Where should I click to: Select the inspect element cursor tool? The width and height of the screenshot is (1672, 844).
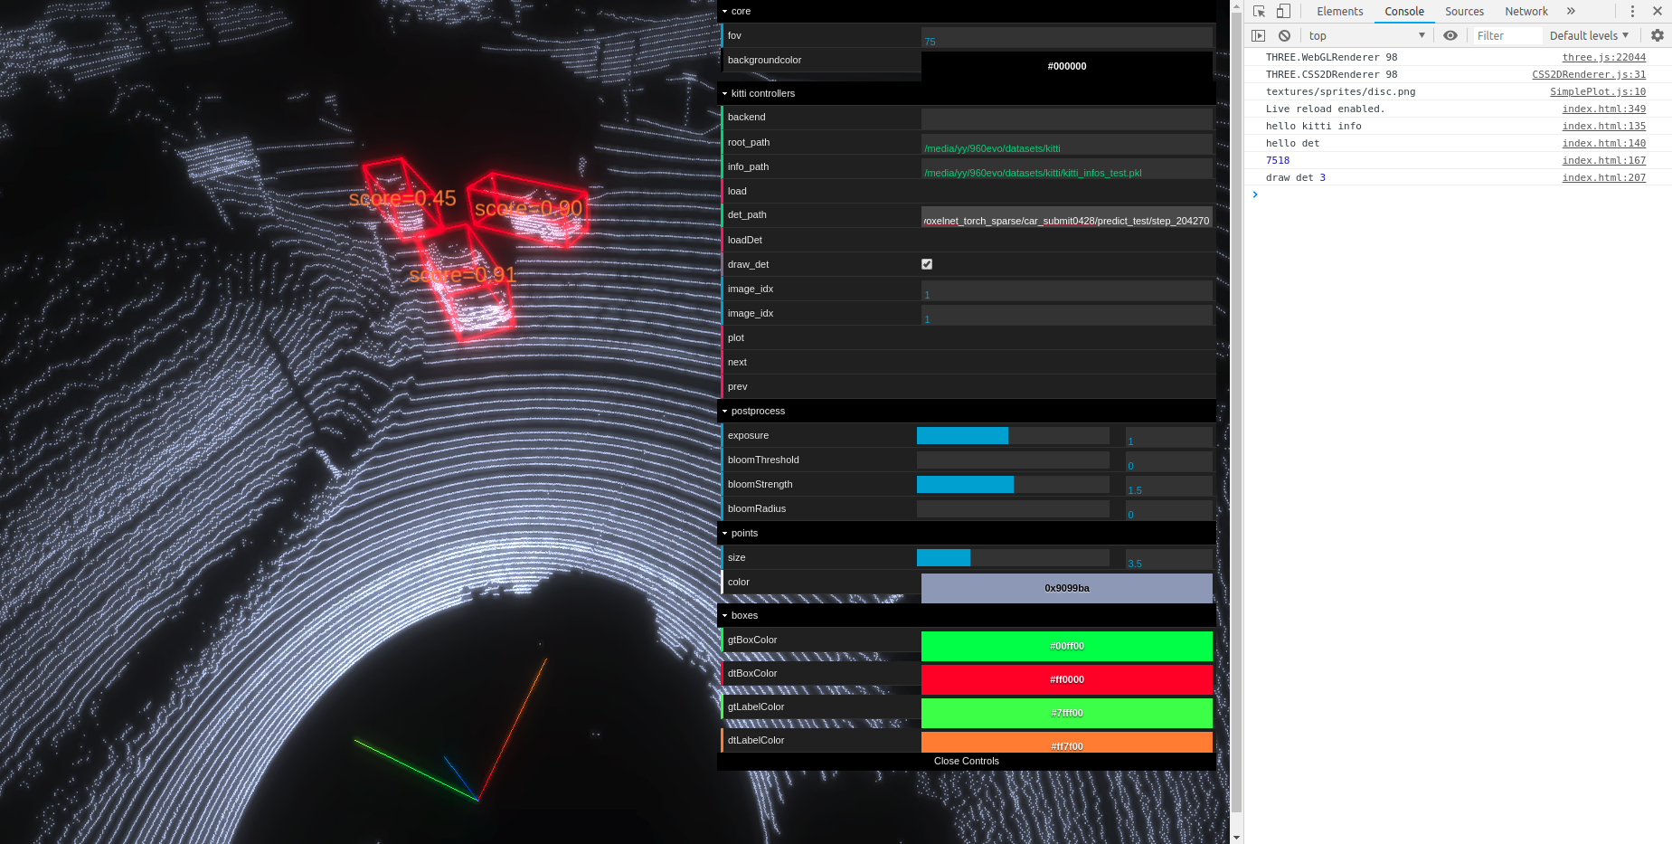[x=1259, y=11]
